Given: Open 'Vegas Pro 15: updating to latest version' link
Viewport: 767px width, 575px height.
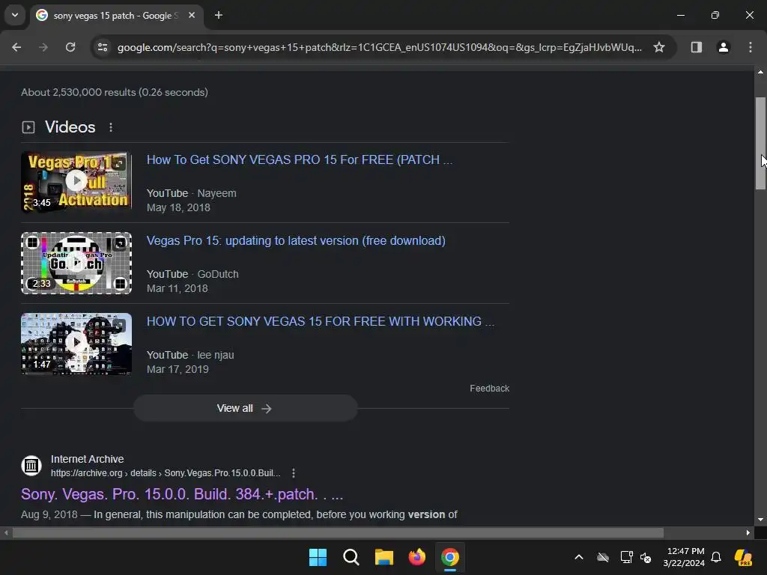Looking at the screenshot, I should point(296,240).
